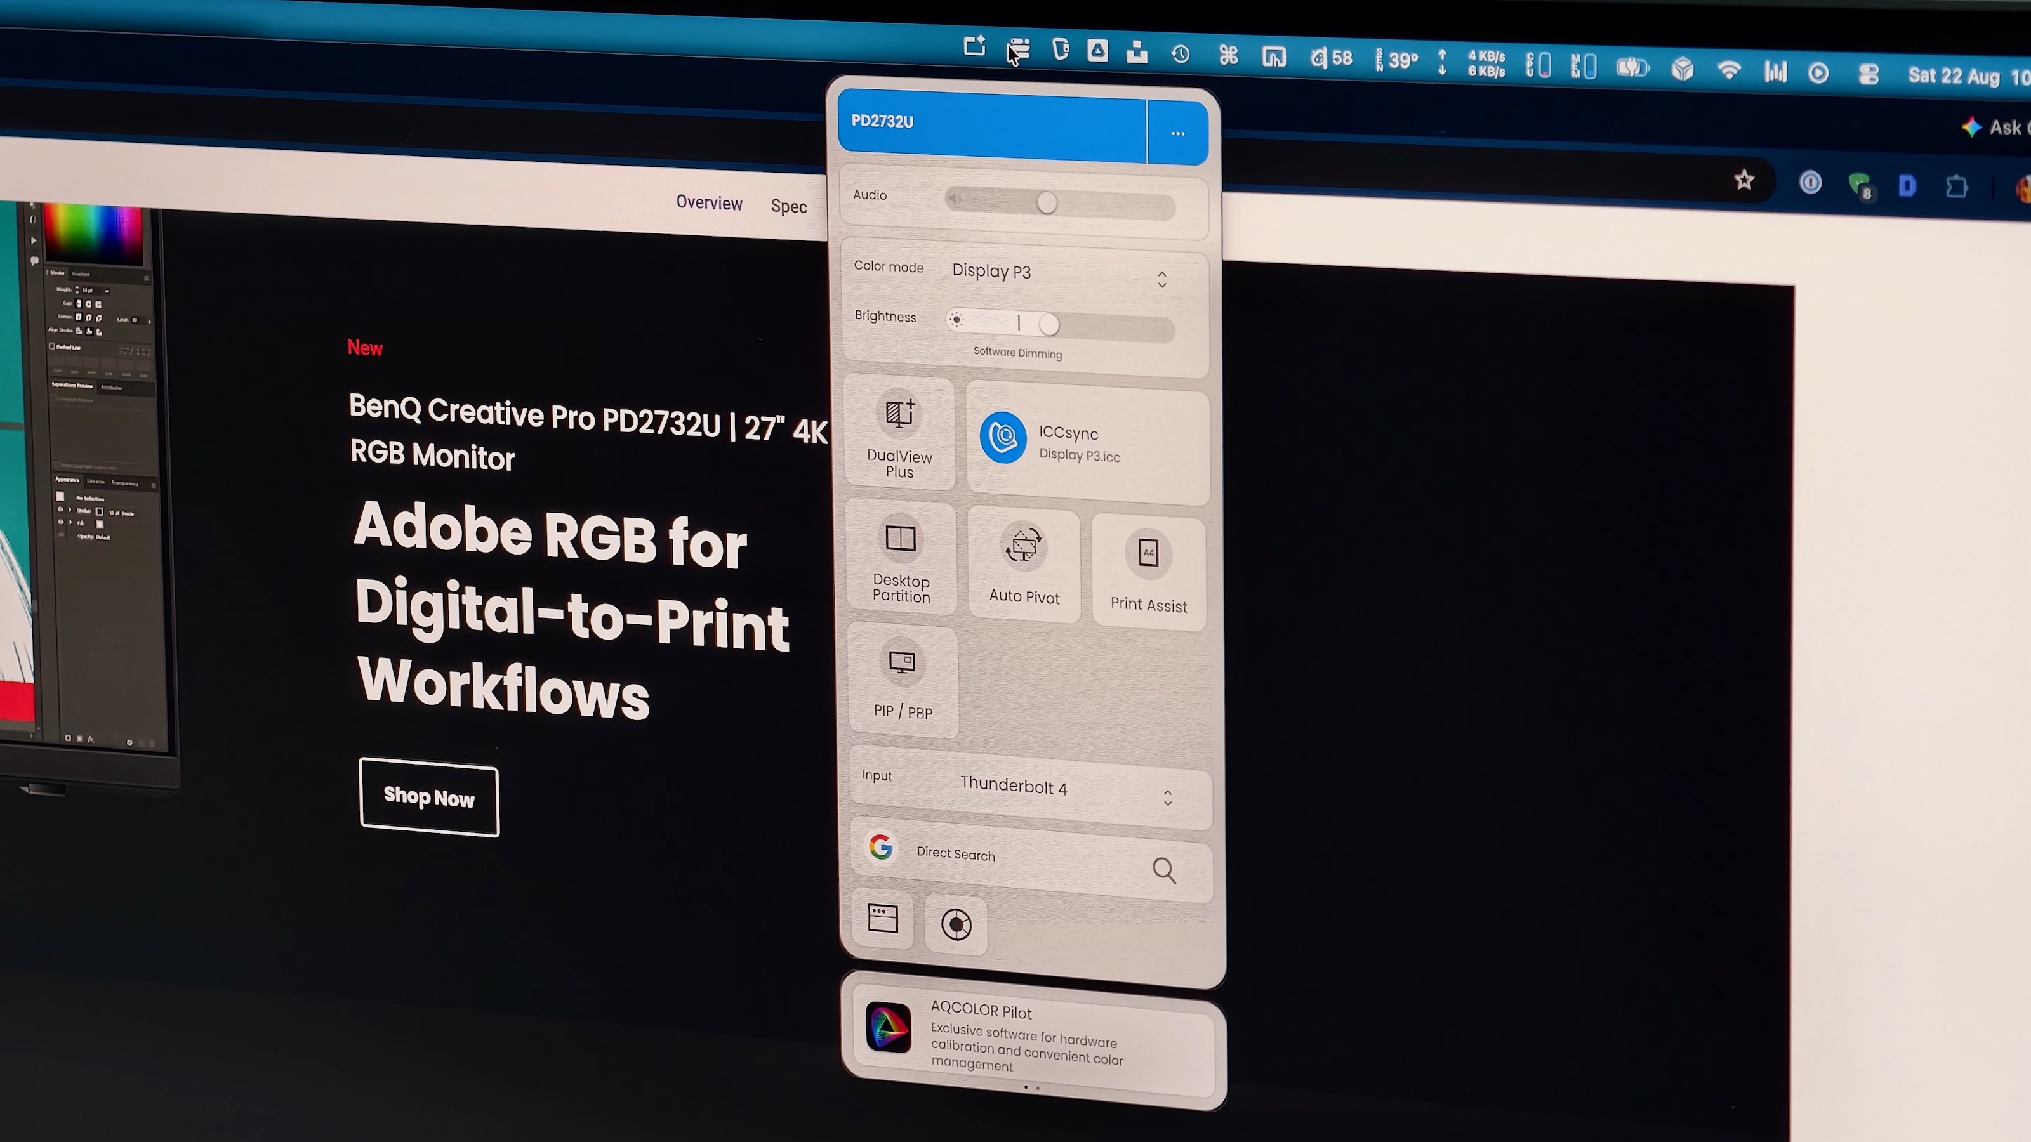The image size is (2031, 1142).
Task: Click the Wi-Fi icon in the menu bar
Action: point(1729,71)
